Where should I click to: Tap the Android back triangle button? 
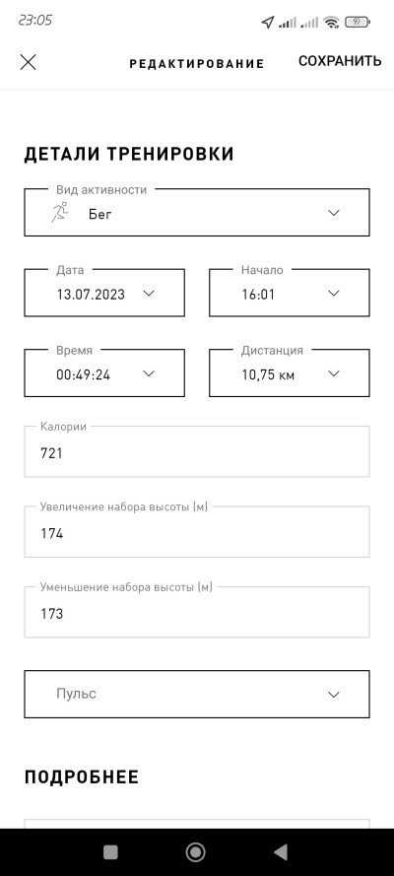[281, 852]
